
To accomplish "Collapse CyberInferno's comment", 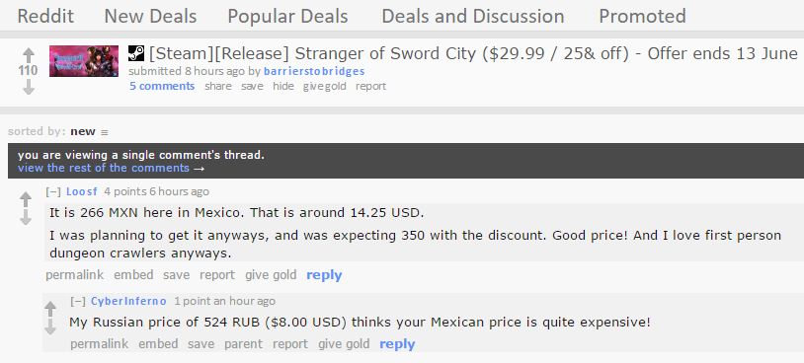I will pyautogui.click(x=78, y=302).
